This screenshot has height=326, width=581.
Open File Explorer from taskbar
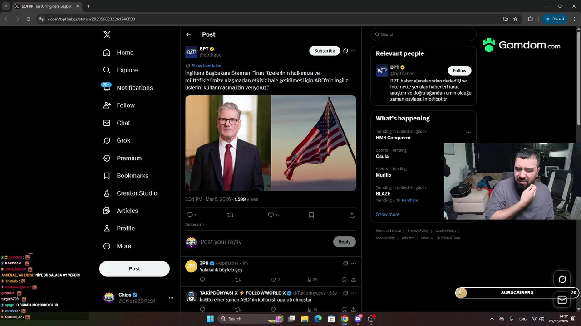coord(305,319)
